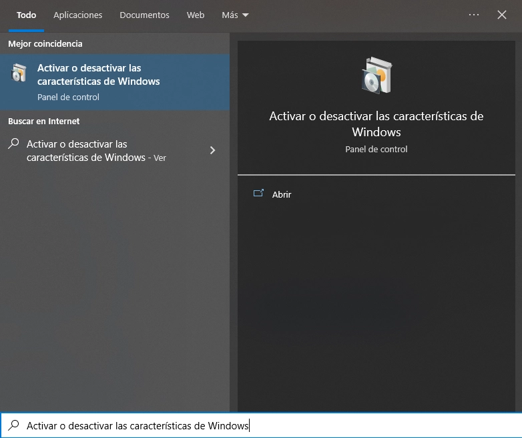
Task: Expand the Más dropdown menu
Action: (x=235, y=15)
